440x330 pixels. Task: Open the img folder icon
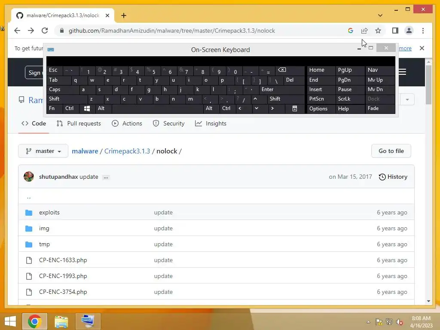point(29,229)
